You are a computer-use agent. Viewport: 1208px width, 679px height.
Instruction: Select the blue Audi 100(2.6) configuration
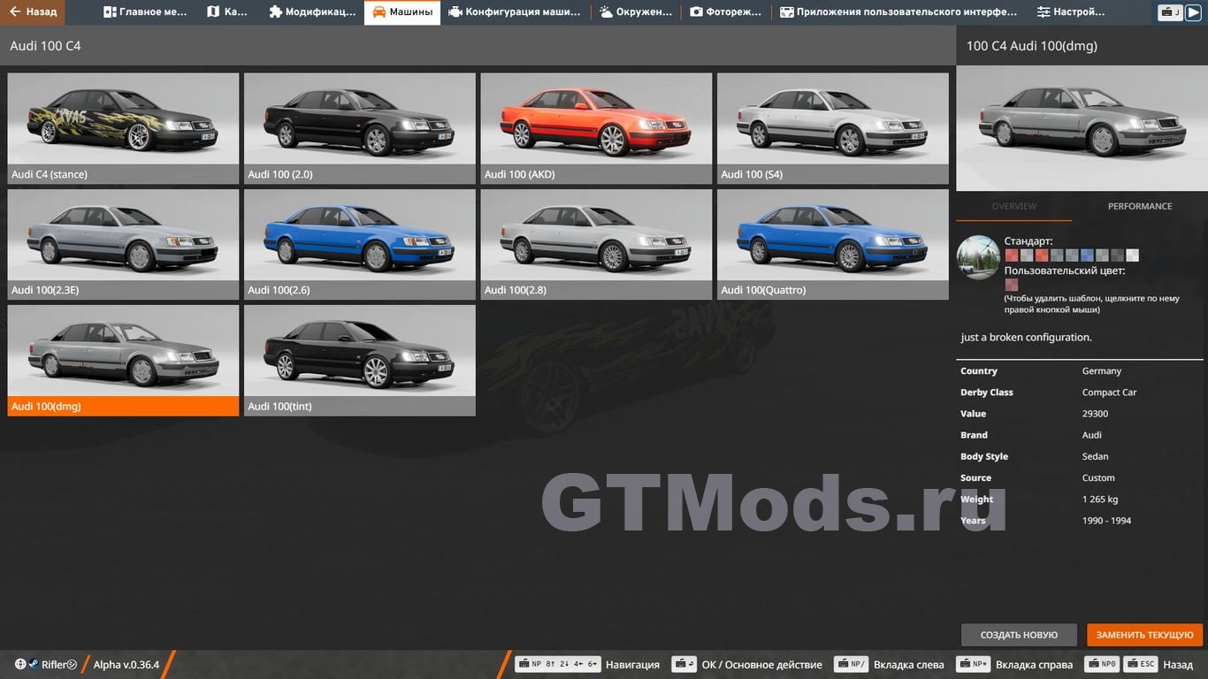[x=360, y=244]
